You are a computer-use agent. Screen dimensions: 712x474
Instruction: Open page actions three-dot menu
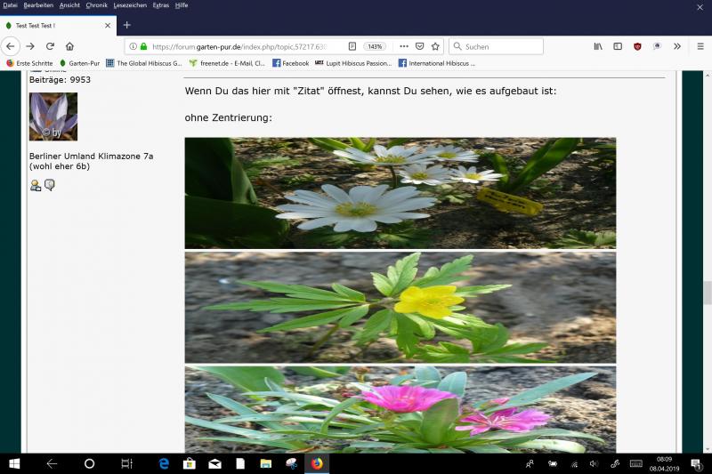click(x=404, y=46)
